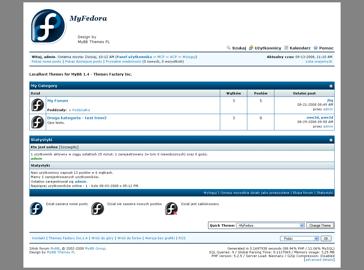Click the Kalendarz calendar icon
364x270 pixels.
pos(286,48)
